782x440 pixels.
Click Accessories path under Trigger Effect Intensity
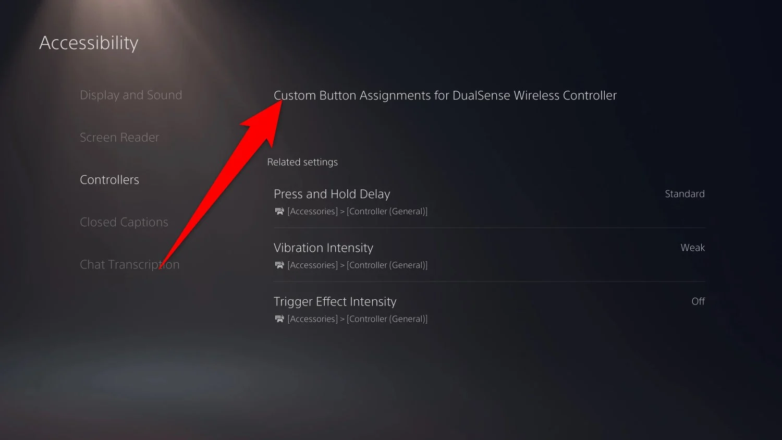pyautogui.click(x=357, y=319)
